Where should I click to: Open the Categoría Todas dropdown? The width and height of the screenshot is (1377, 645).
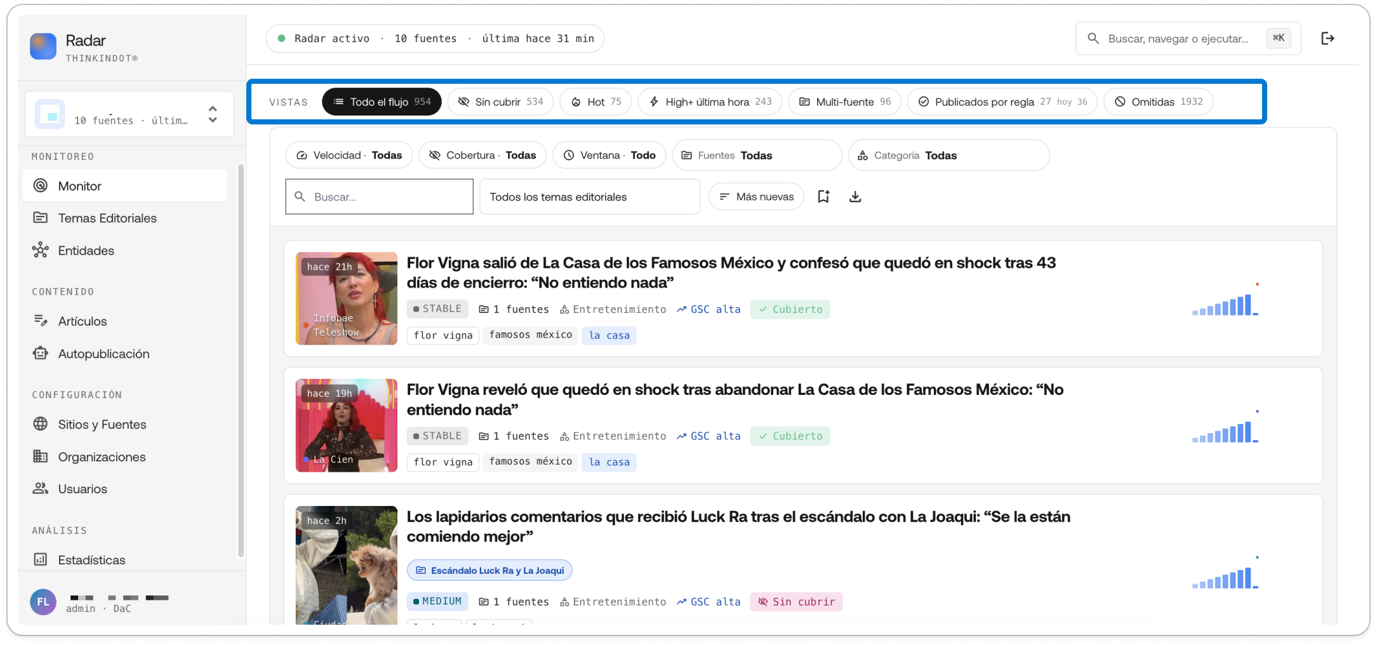(948, 156)
